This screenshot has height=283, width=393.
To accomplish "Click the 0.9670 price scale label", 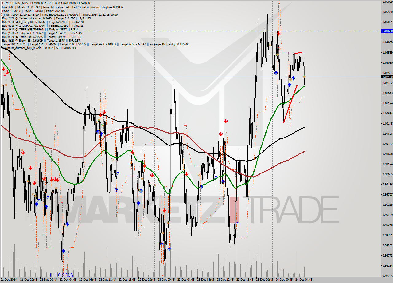I will click(387, 194).
